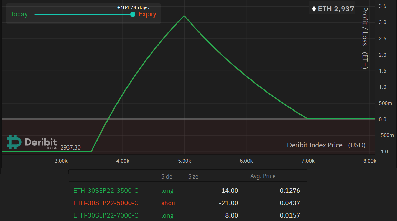Click the breakeven tick on the zero line
397x221 pixels.
point(108,119)
